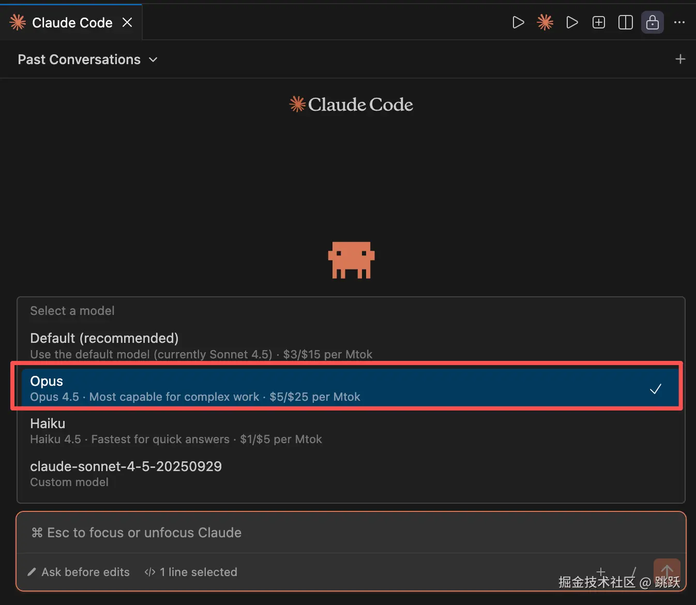Toggle the editor lock icon
The width and height of the screenshot is (696, 605).
tap(653, 22)
